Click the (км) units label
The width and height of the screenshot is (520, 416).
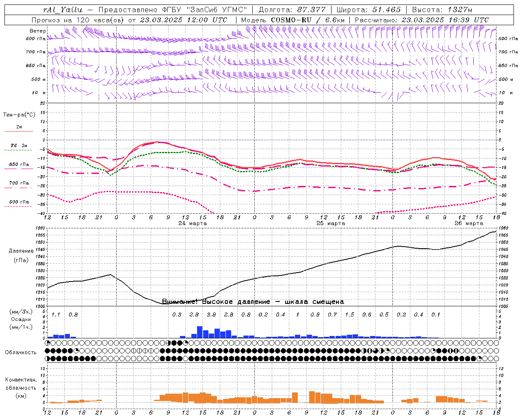[21, 396]
